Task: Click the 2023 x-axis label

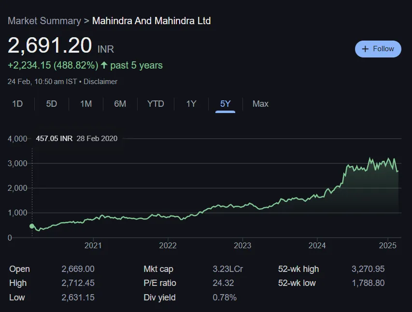Action: (242, 245)
